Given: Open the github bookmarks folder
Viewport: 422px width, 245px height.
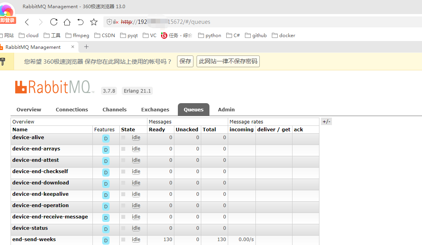Looking at the screenshot, I should coord(256,35).
